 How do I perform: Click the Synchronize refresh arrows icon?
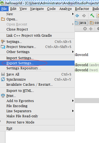point(3,79)
